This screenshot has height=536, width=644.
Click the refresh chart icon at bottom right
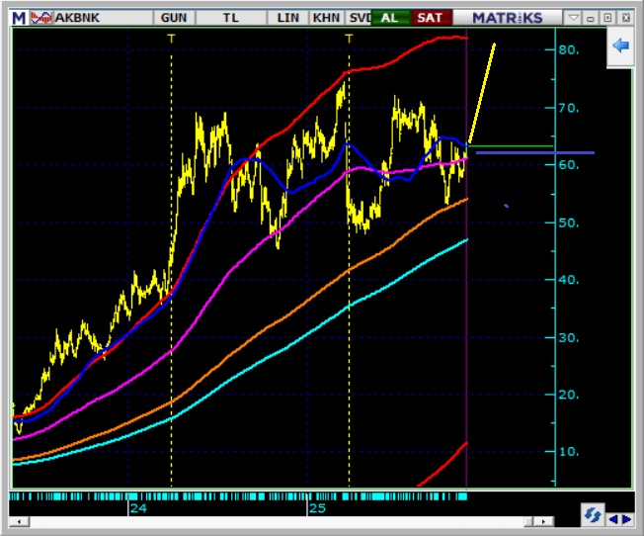coord(593,515)
